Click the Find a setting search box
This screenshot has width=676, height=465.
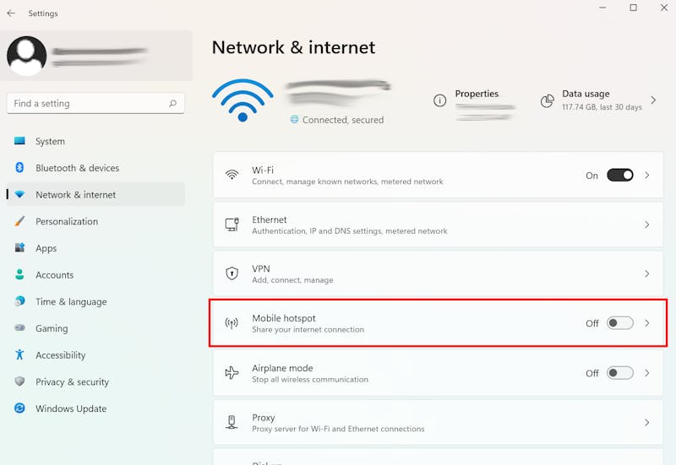95,103
